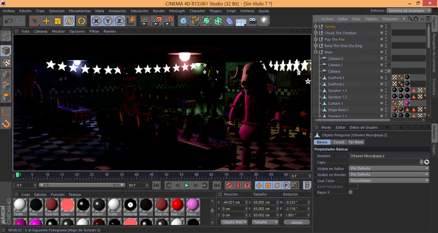
Task: Open Attributes Modo menu
Action: coord(326,128)
